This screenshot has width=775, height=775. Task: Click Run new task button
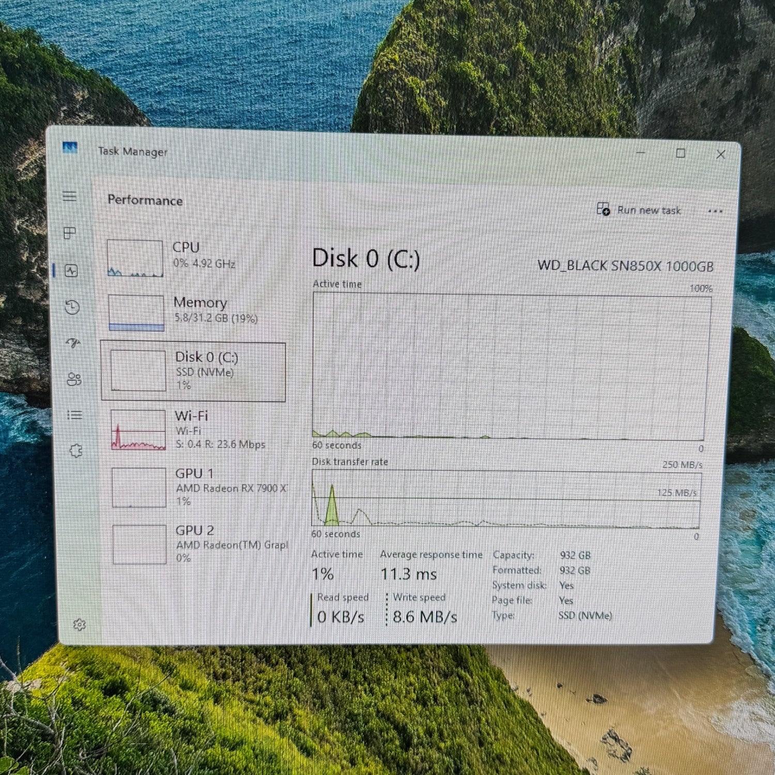pos(639,209)
